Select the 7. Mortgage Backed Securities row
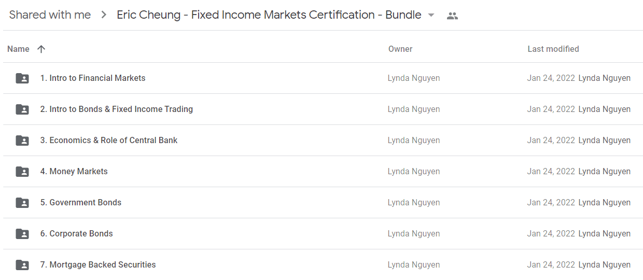643x280 pixels. [x=323, y=264]
